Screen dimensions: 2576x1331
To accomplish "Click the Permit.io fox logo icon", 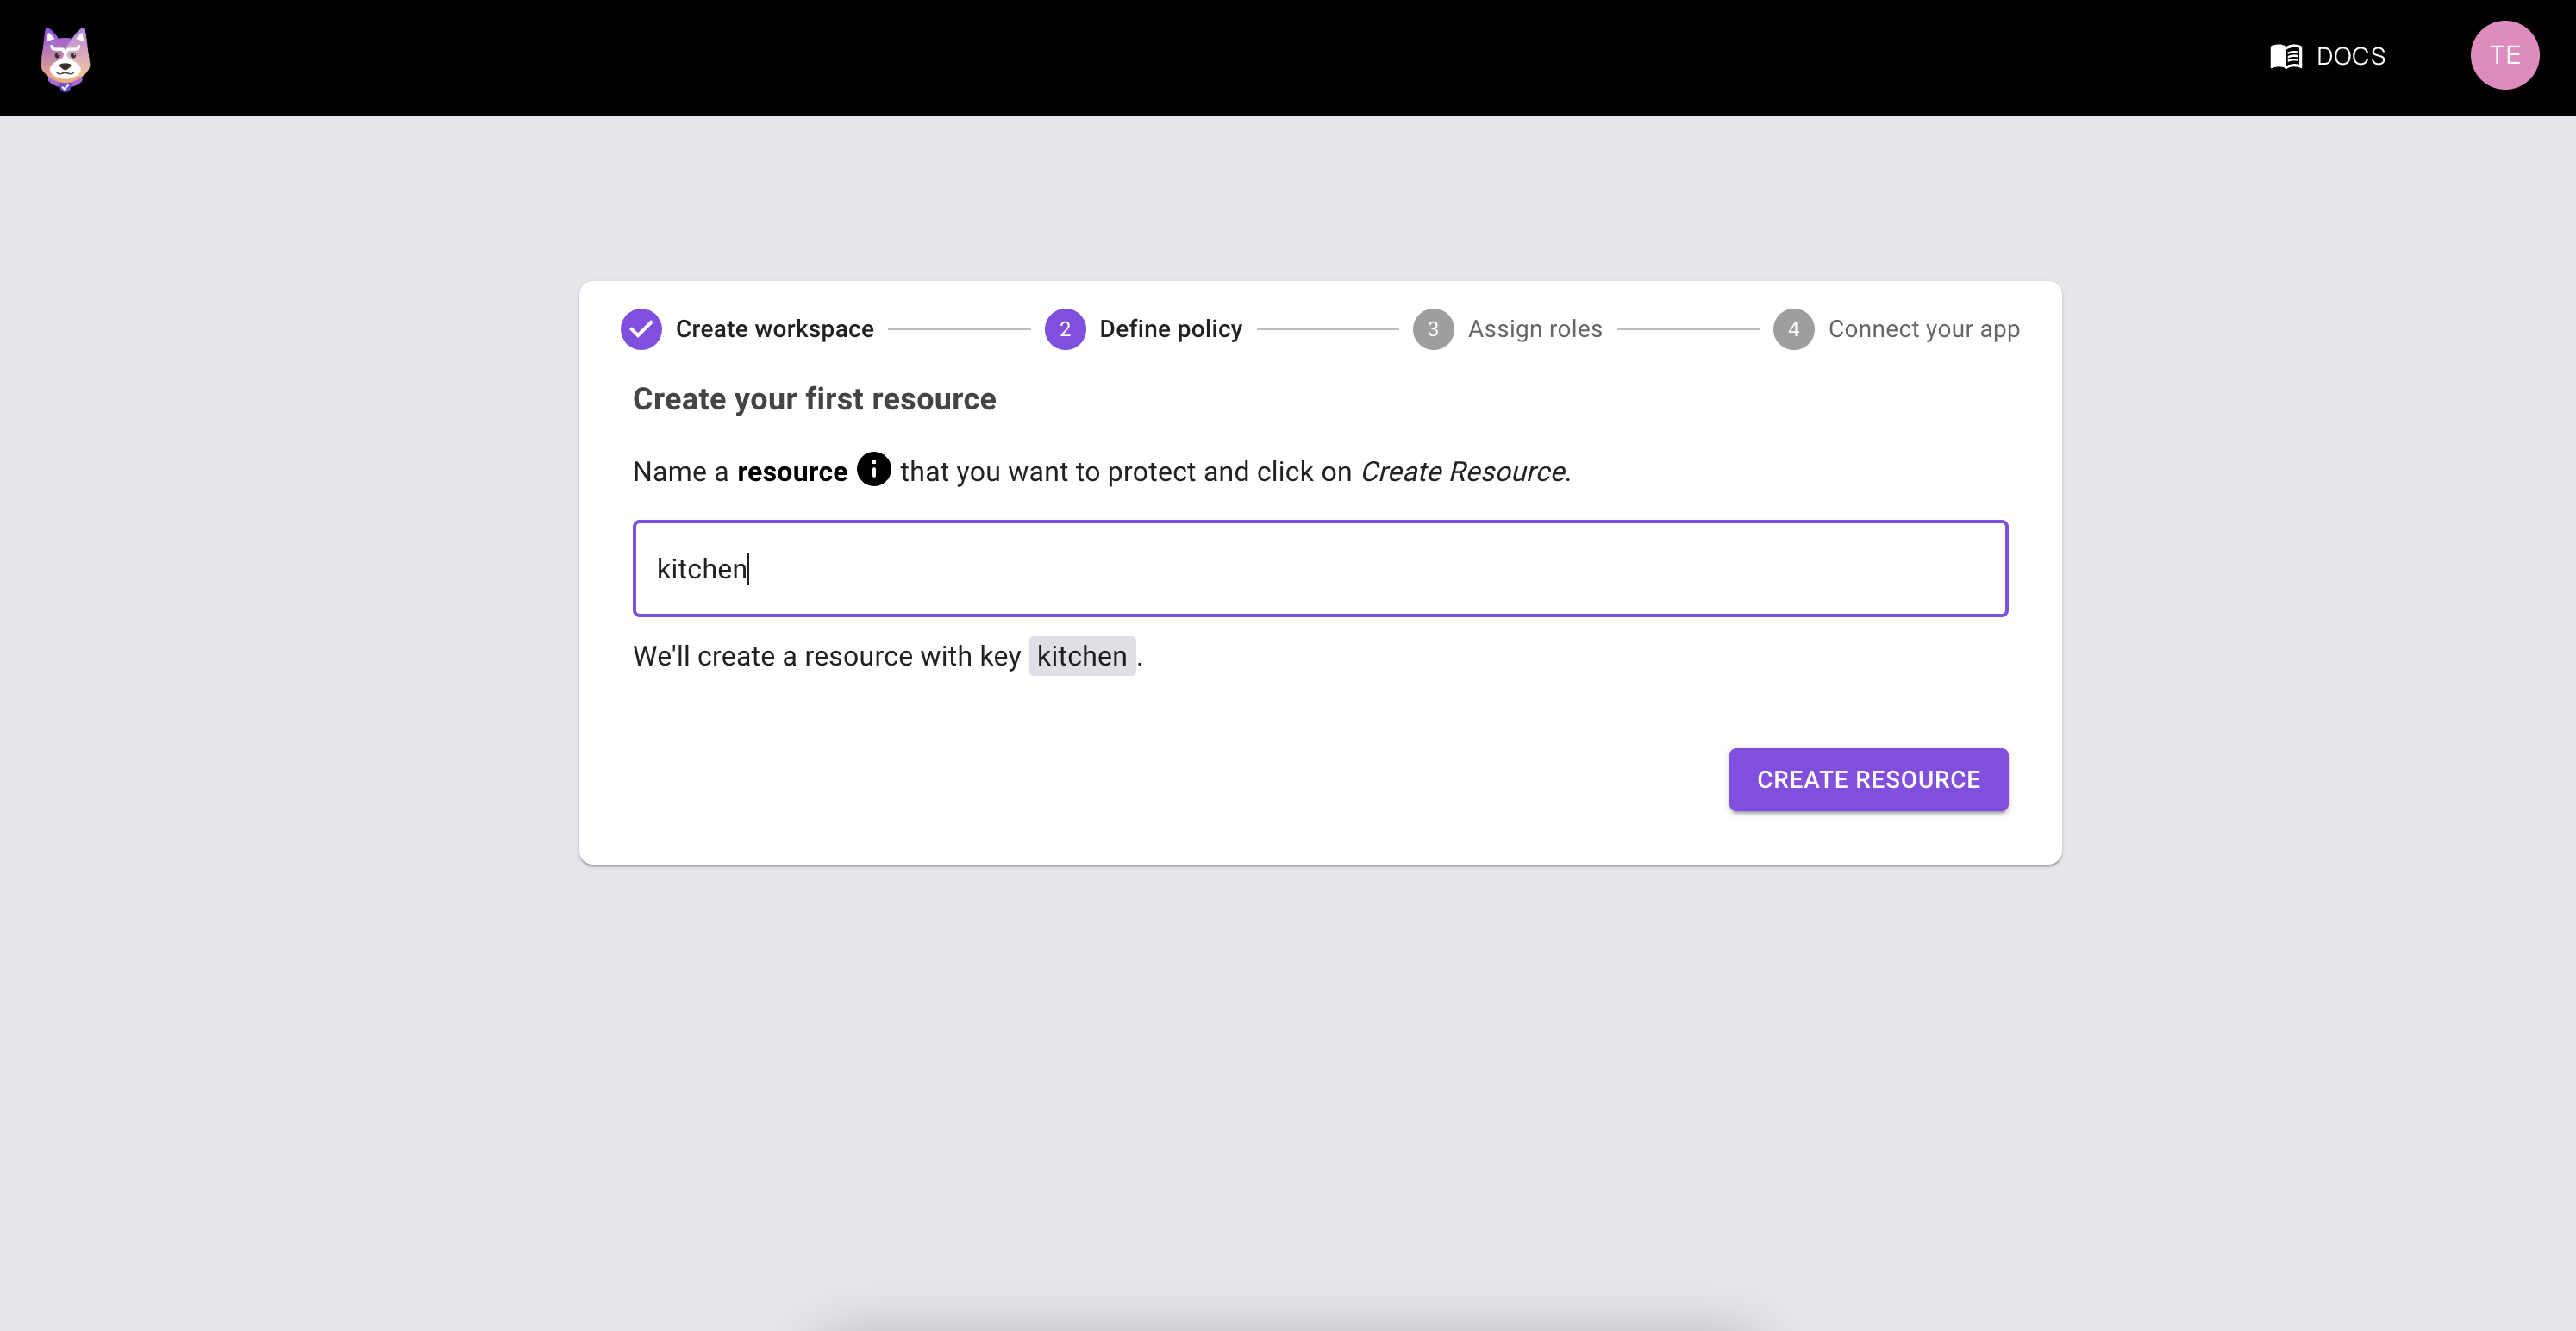I will tap(65, 56).
